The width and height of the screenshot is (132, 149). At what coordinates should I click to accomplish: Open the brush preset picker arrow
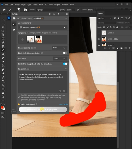click(22, 10)
